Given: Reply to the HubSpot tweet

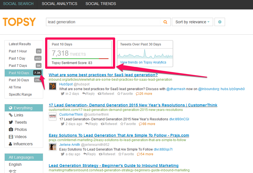Looking at the screenshot, I should click(88, 94).
